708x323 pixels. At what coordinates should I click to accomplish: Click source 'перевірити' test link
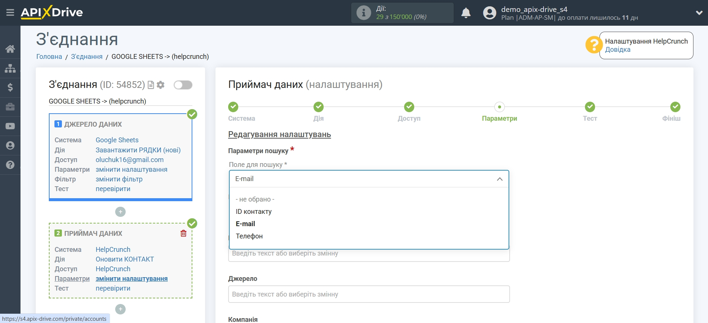tap(113, 189)
